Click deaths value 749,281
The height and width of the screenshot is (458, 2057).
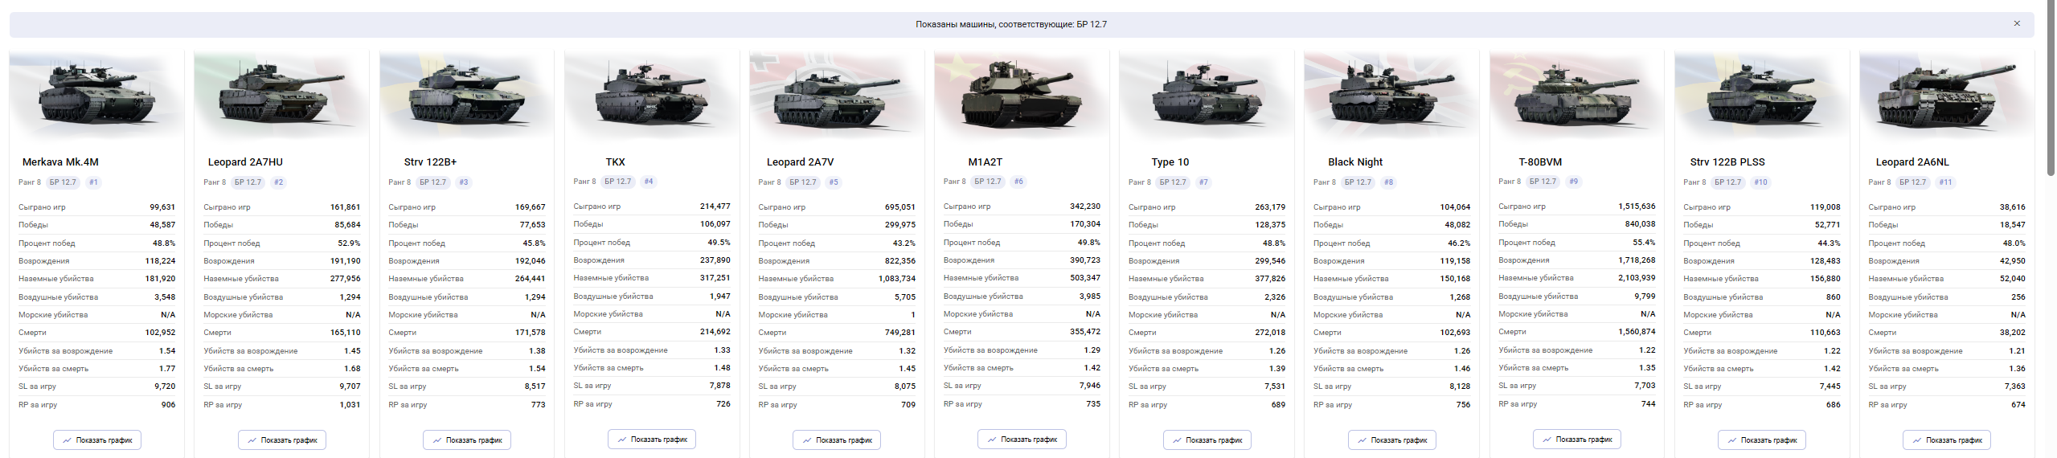tap(899, 333)
